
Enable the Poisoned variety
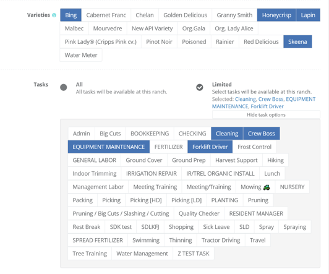coord(194,42)
